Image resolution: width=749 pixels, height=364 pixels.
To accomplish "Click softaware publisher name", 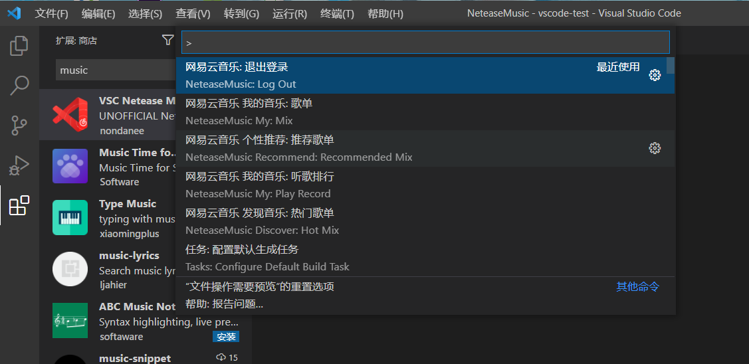I will click(x=122, y=337).
